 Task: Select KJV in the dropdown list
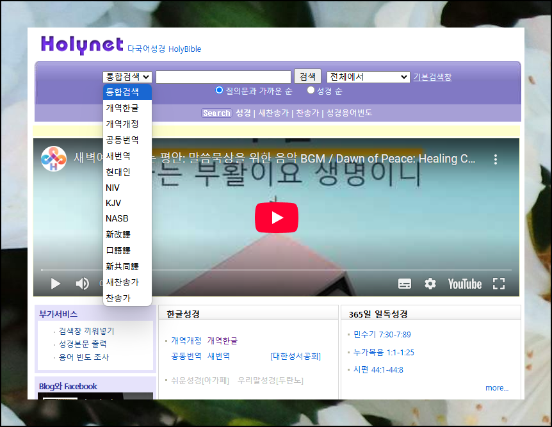tap(127, 203)
